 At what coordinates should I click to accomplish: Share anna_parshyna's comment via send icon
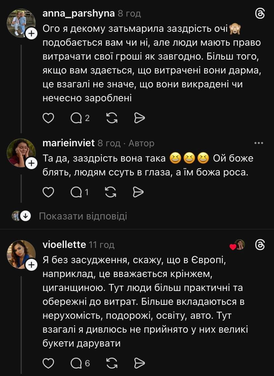140,118
